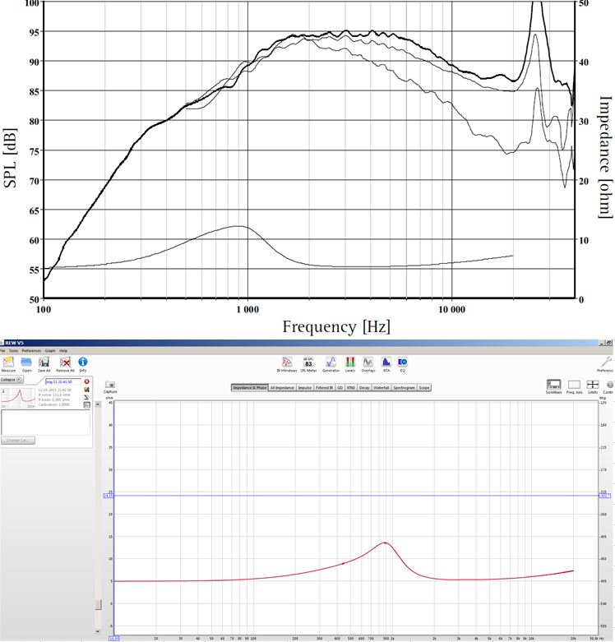Switch to the Impulse tab
This screenshot has height=642, width=615.
[305, 387]
